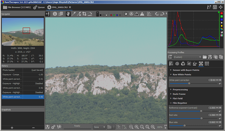Save current processing profile
Image resolution: width=225 pixels, height=131 pixels.
click(x=210, y=57)
